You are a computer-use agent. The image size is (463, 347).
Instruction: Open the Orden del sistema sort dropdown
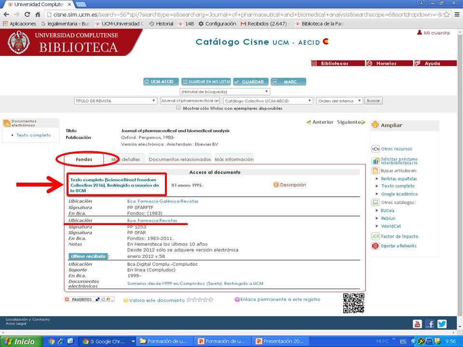click(339, 101)
